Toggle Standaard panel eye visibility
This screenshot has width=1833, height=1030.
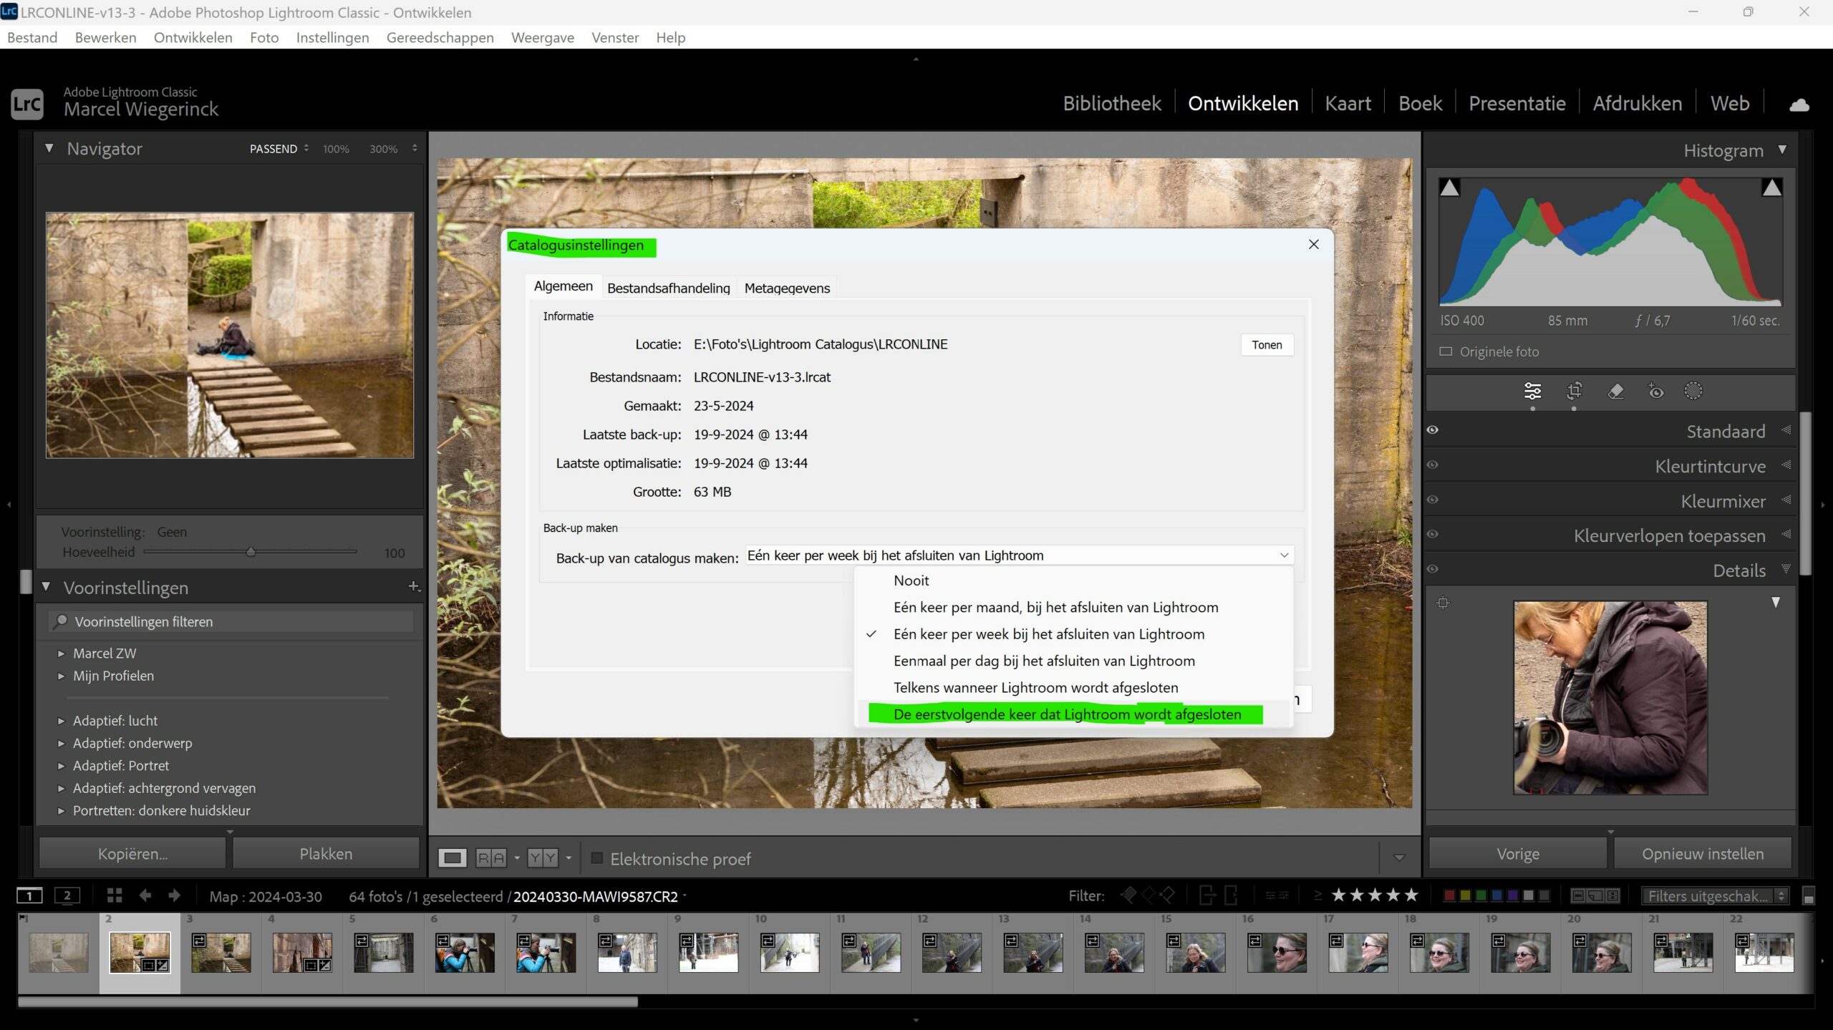[1432, 430]
